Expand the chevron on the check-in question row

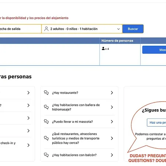[28, 145]
